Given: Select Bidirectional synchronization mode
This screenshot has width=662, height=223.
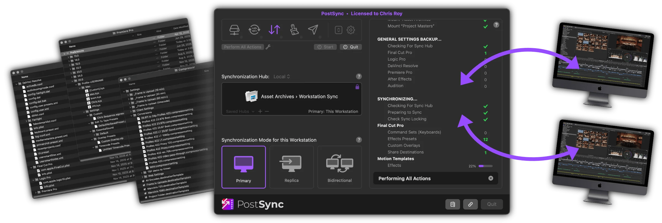Looking at the screenshot, I should [x=340, y=167].
